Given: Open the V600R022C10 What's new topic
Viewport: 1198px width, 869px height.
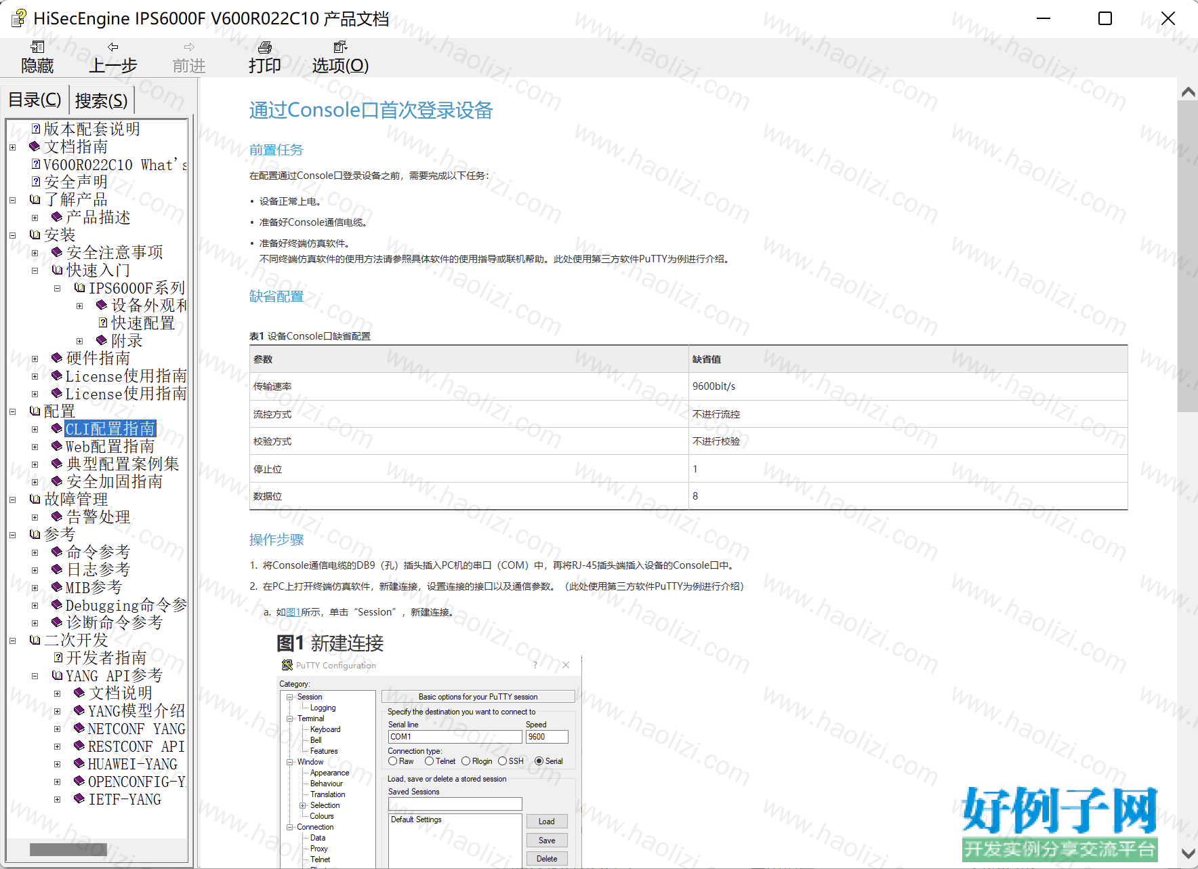Looking at the screenshot, I should [115, 165].
